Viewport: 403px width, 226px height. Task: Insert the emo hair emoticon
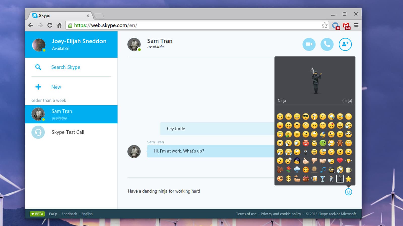click(x=297, y=161)
